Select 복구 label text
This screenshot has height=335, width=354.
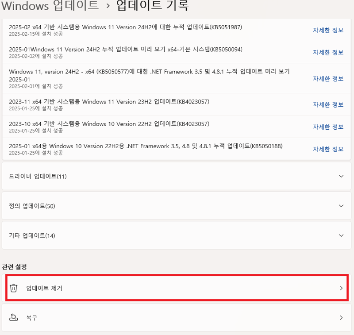coord(31,318)
